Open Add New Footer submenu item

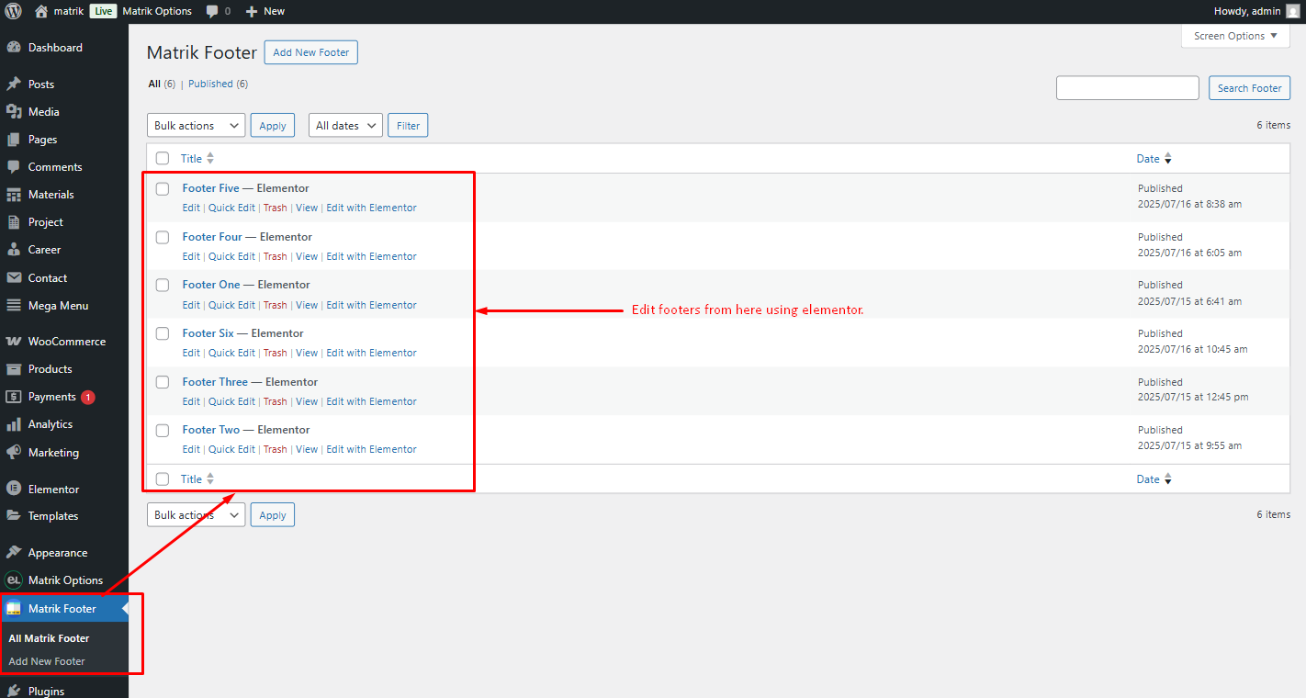(47, 661)
